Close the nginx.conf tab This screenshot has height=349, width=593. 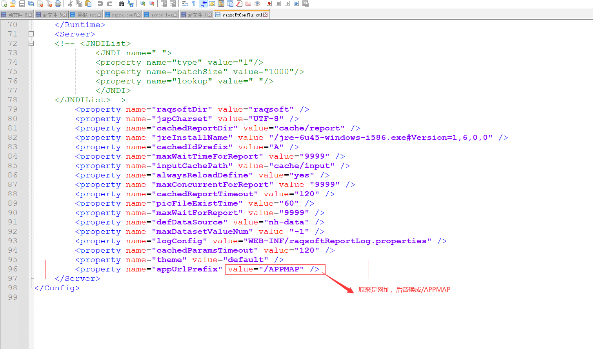pos(138,15)
